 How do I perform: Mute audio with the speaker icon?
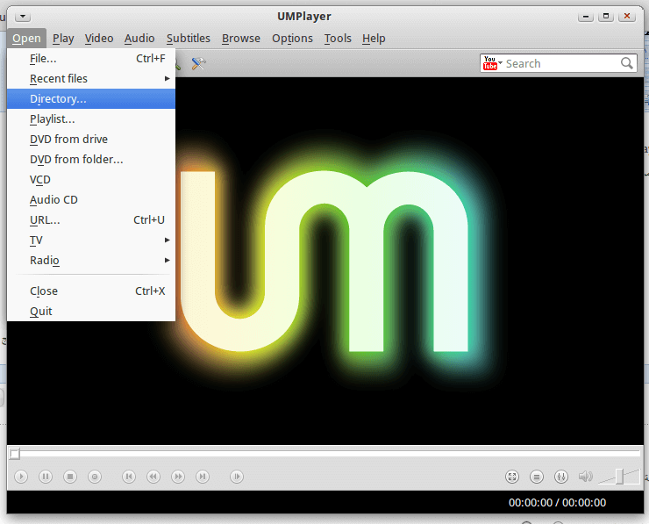click(x=585, y=477)
